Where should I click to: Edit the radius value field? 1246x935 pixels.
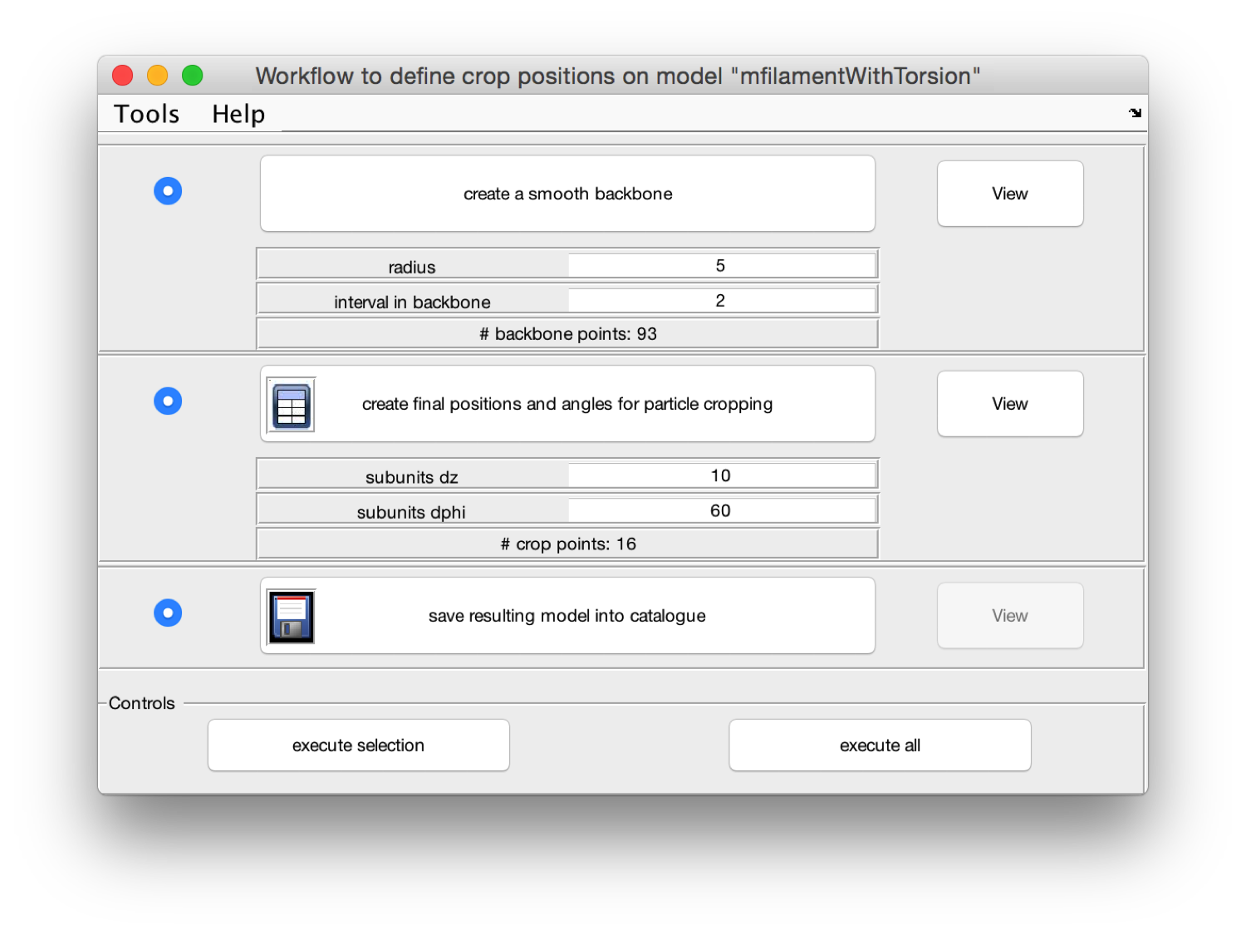pyautogui.click(x=721, y=266)
